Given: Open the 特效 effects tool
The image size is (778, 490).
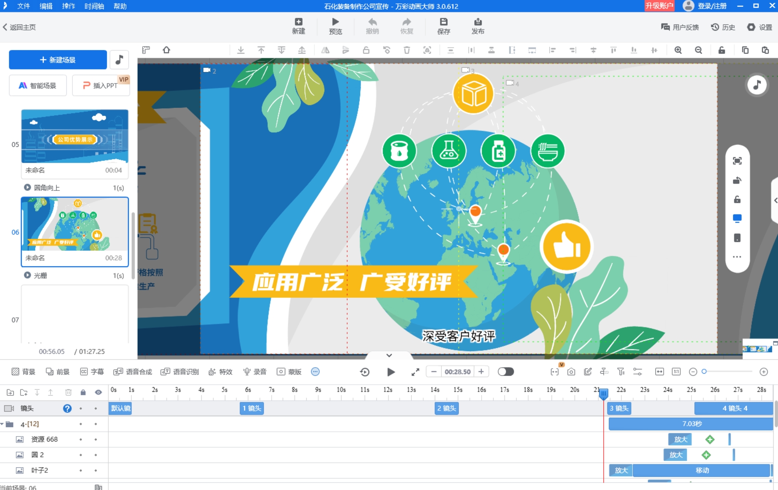Looking at the screenshot, I should pos(220,371).
